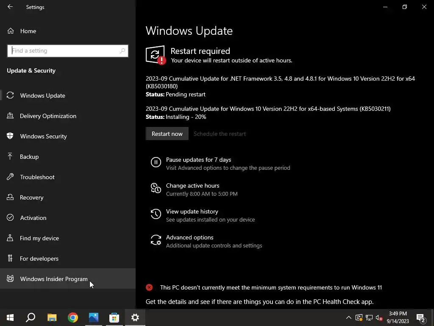The height and width of the screenshot is (326, 434).
Task: Click the Home house icon
Action: (11, 31)
